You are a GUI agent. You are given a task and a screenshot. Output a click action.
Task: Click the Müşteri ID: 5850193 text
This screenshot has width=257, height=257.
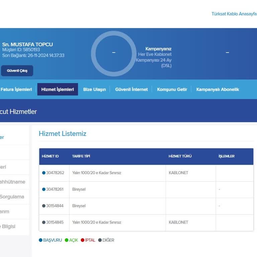21,50
